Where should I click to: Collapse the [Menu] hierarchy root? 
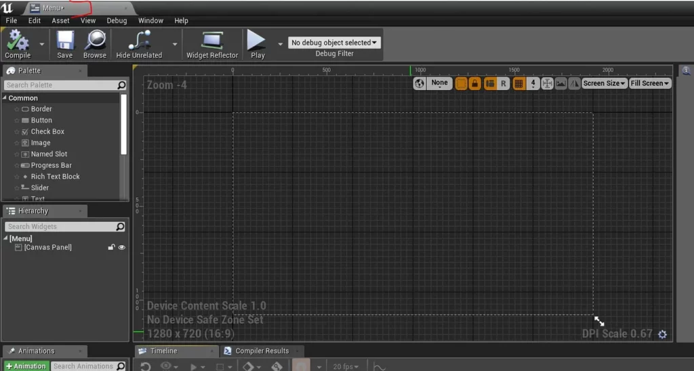(5, 238)
